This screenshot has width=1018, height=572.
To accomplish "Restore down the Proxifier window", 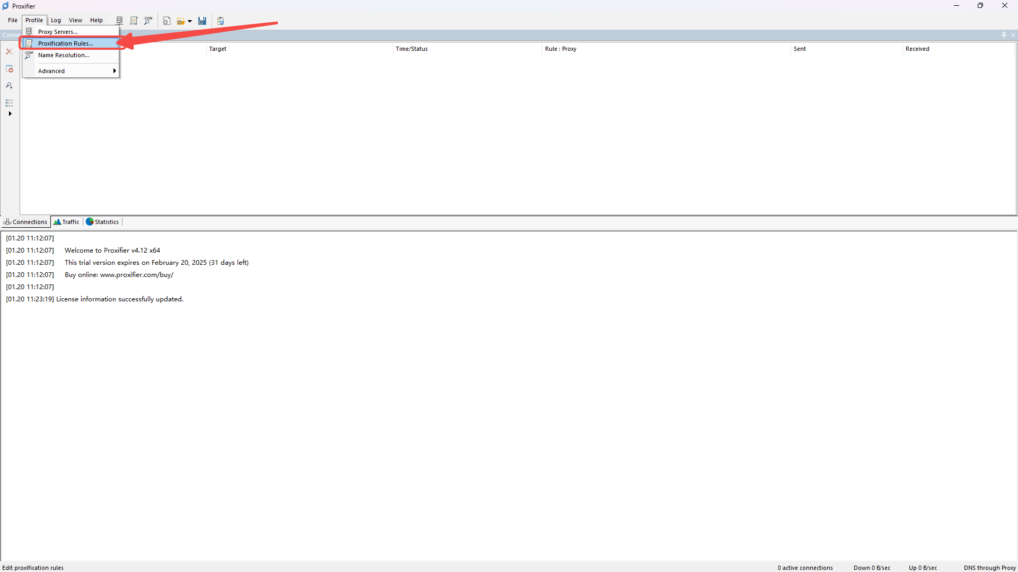I will point(980,6).
